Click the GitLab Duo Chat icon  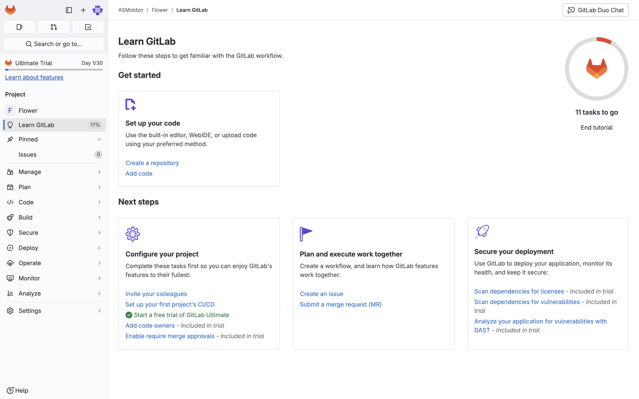[571, 10]
